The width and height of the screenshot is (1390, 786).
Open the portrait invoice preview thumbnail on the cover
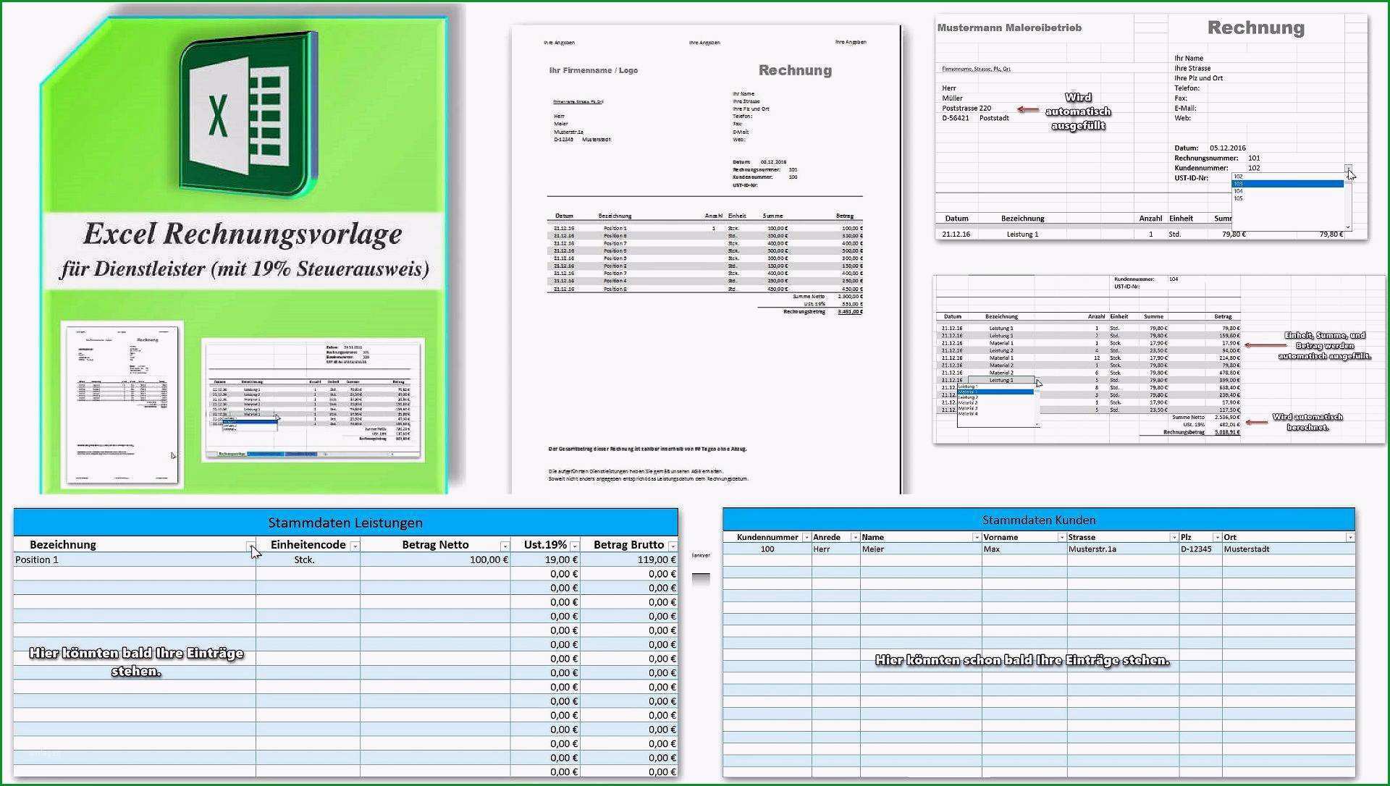122,403
